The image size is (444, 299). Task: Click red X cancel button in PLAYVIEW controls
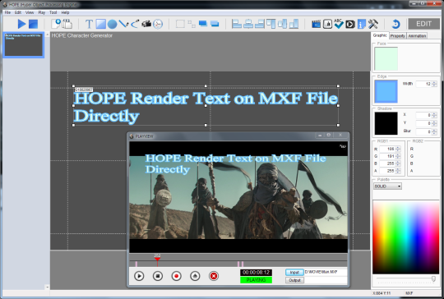click(x=214, y=276)
